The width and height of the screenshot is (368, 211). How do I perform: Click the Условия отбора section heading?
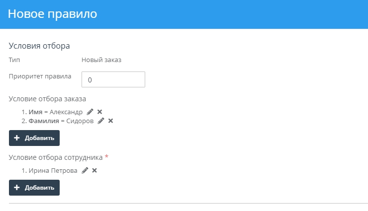point(39,46)
